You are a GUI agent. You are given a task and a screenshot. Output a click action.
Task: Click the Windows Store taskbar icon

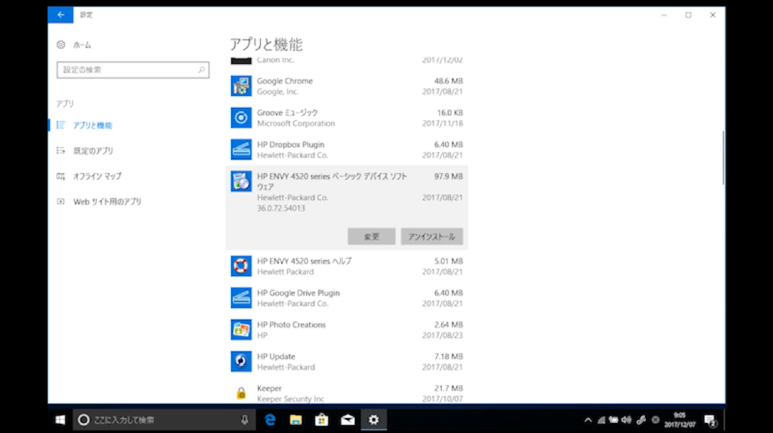point(321,420)
